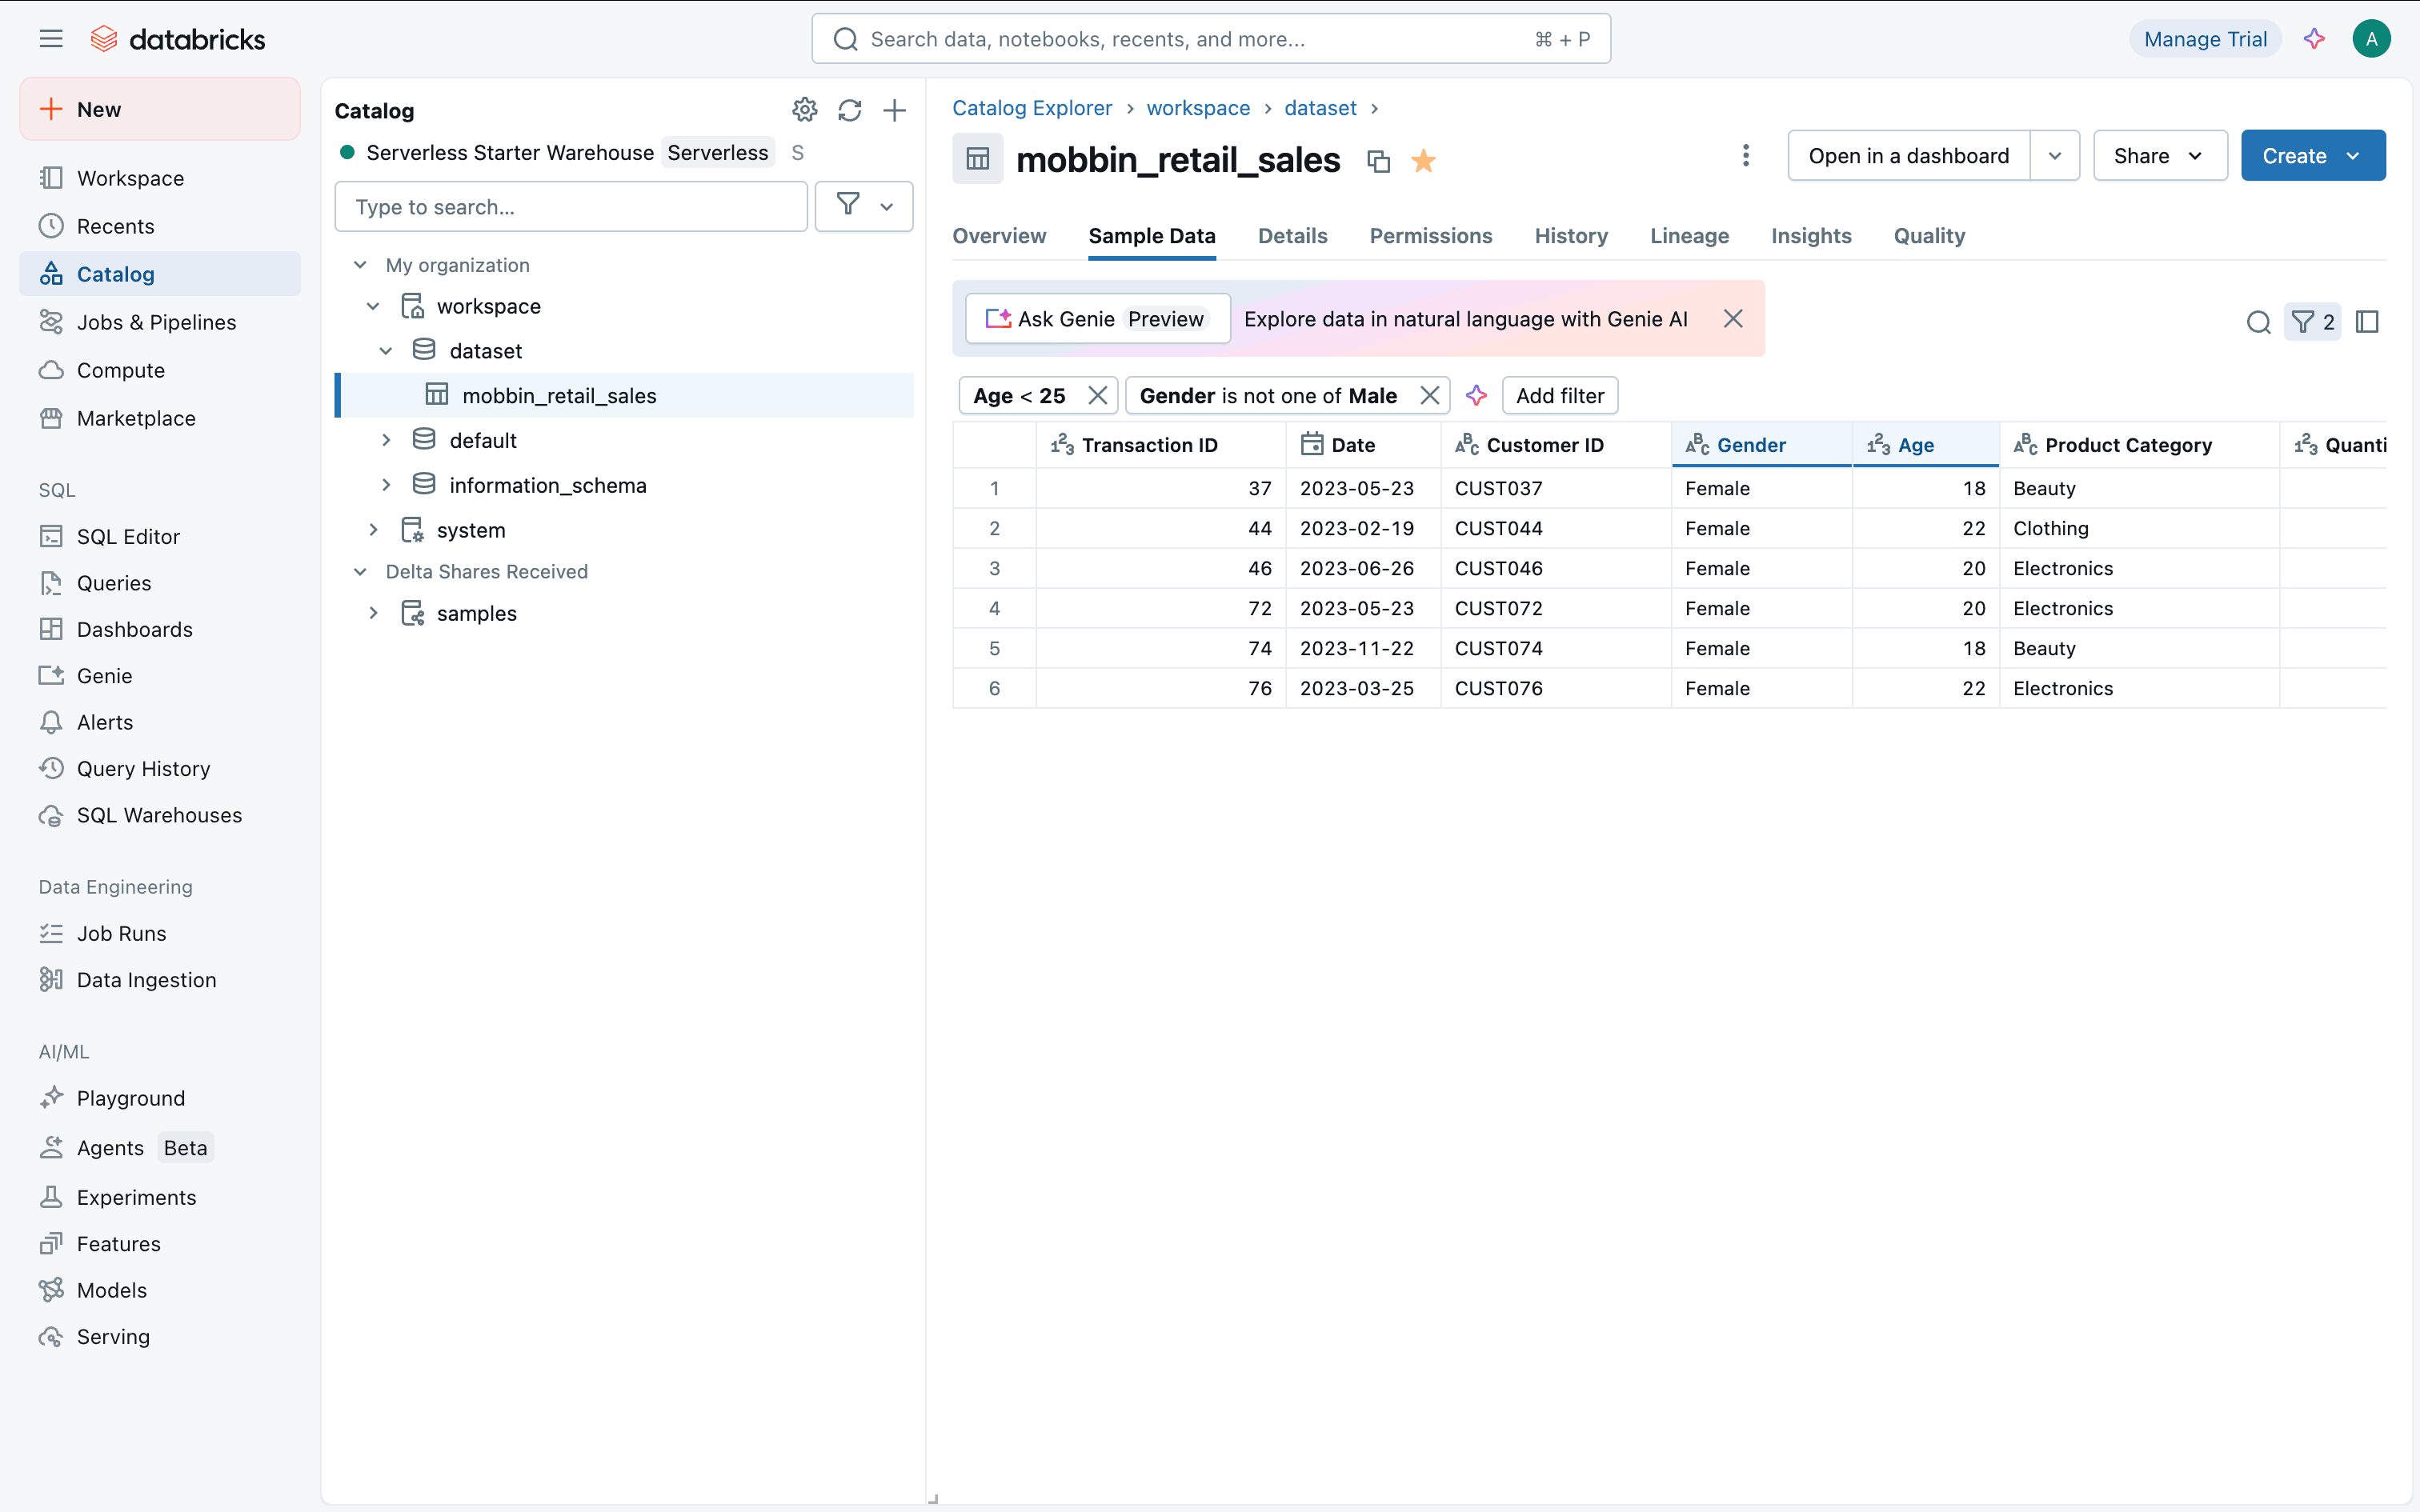
Task: Open the Create dropdown button
Action: [x=2312, y=156]
